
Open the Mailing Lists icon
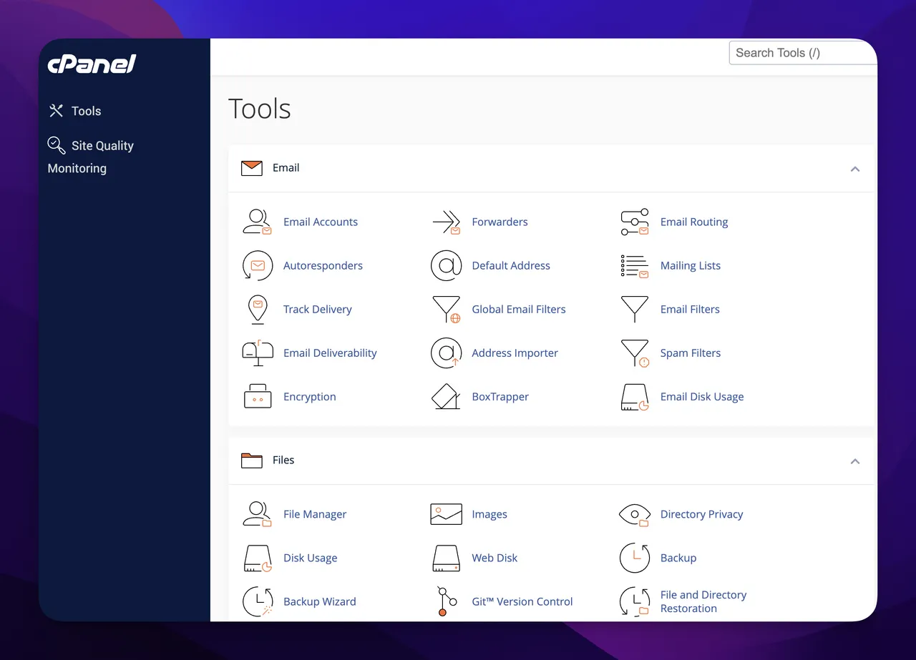pos(635,266)
